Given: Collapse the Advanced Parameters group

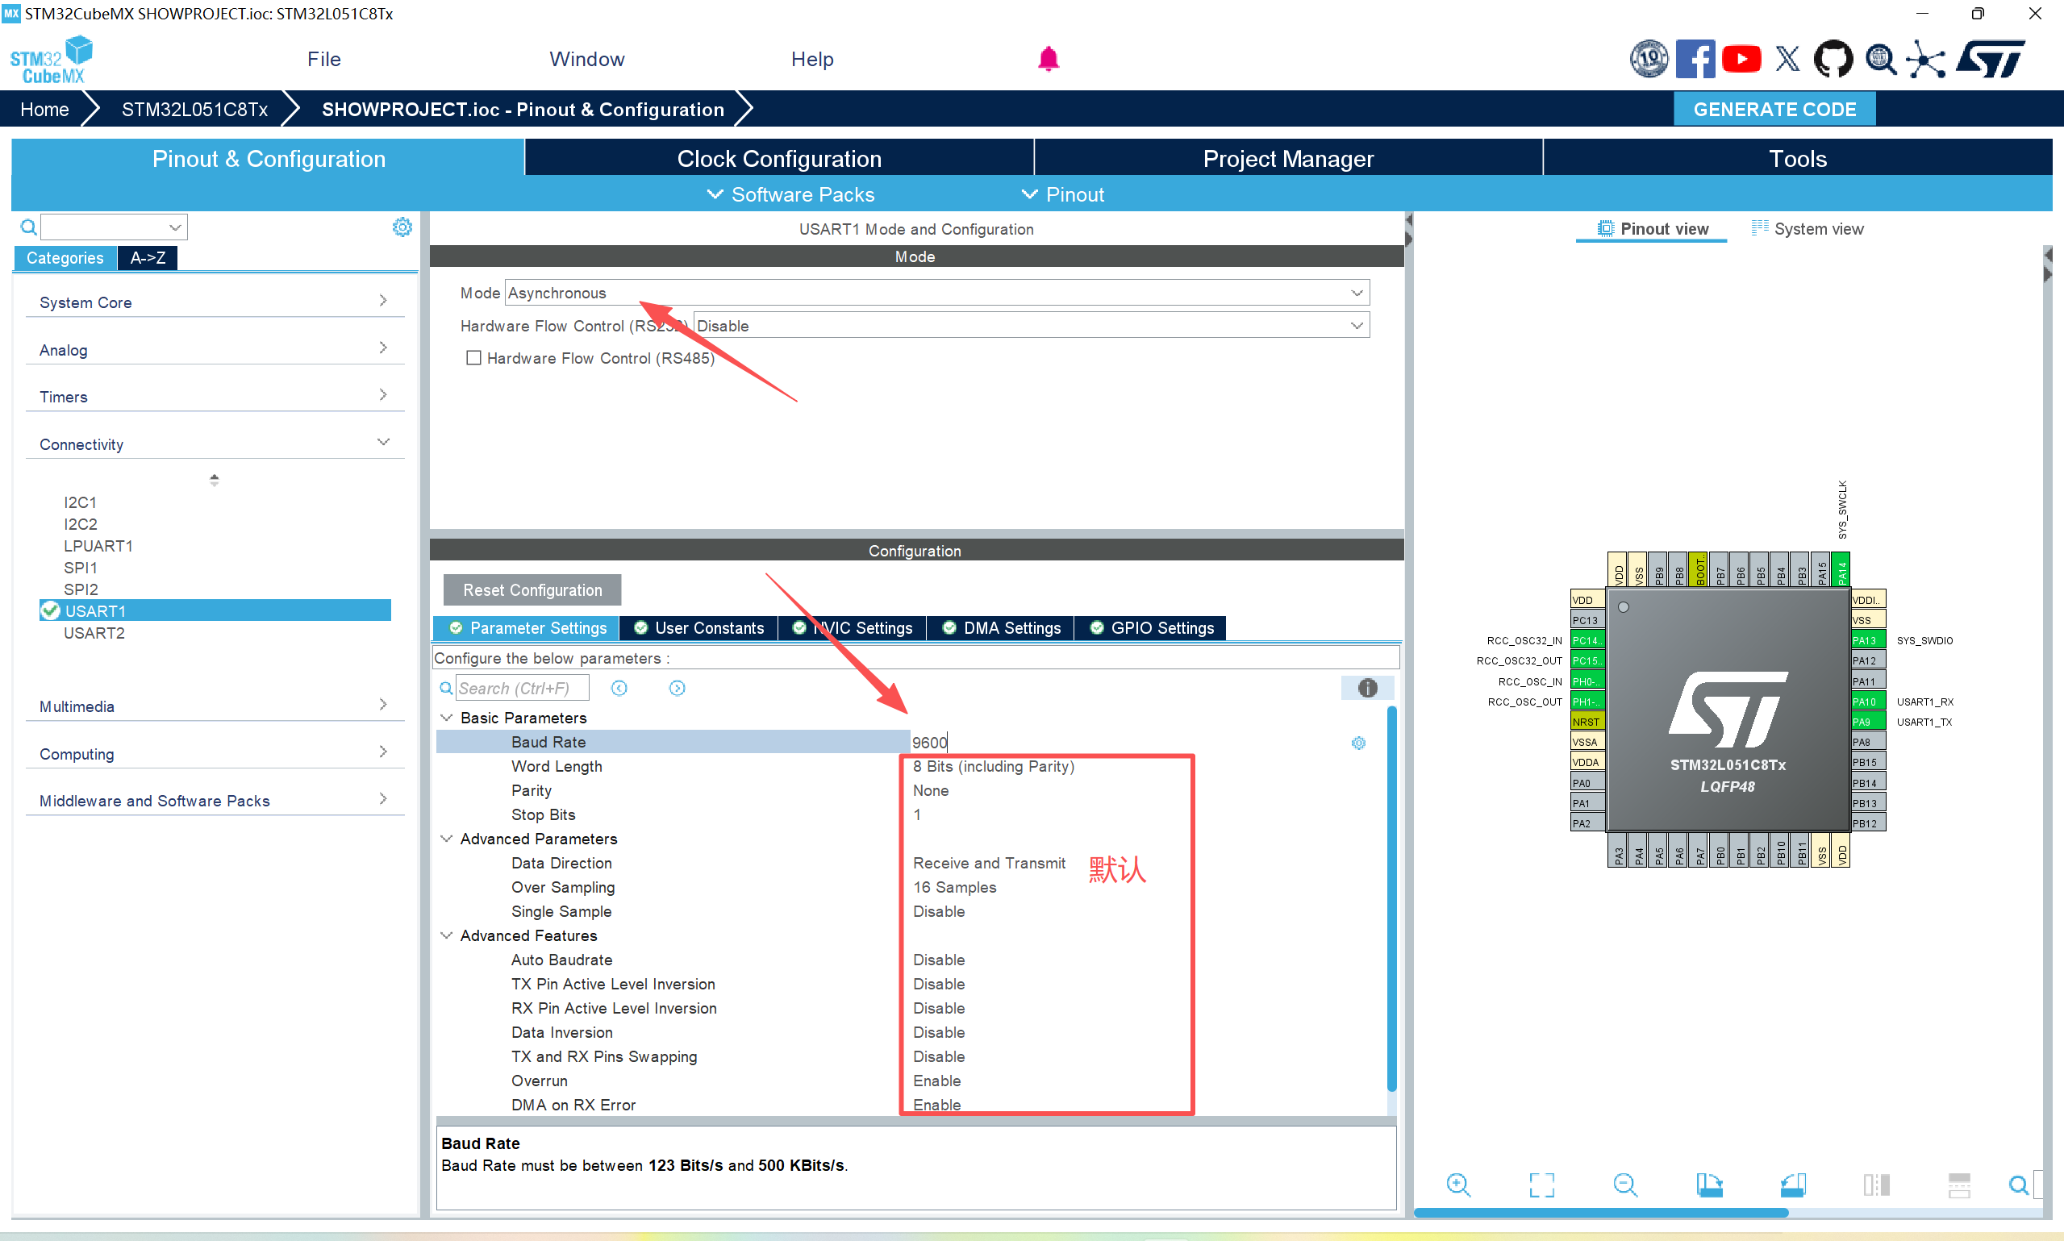Looking at the screenshot, I should point(447,839).
